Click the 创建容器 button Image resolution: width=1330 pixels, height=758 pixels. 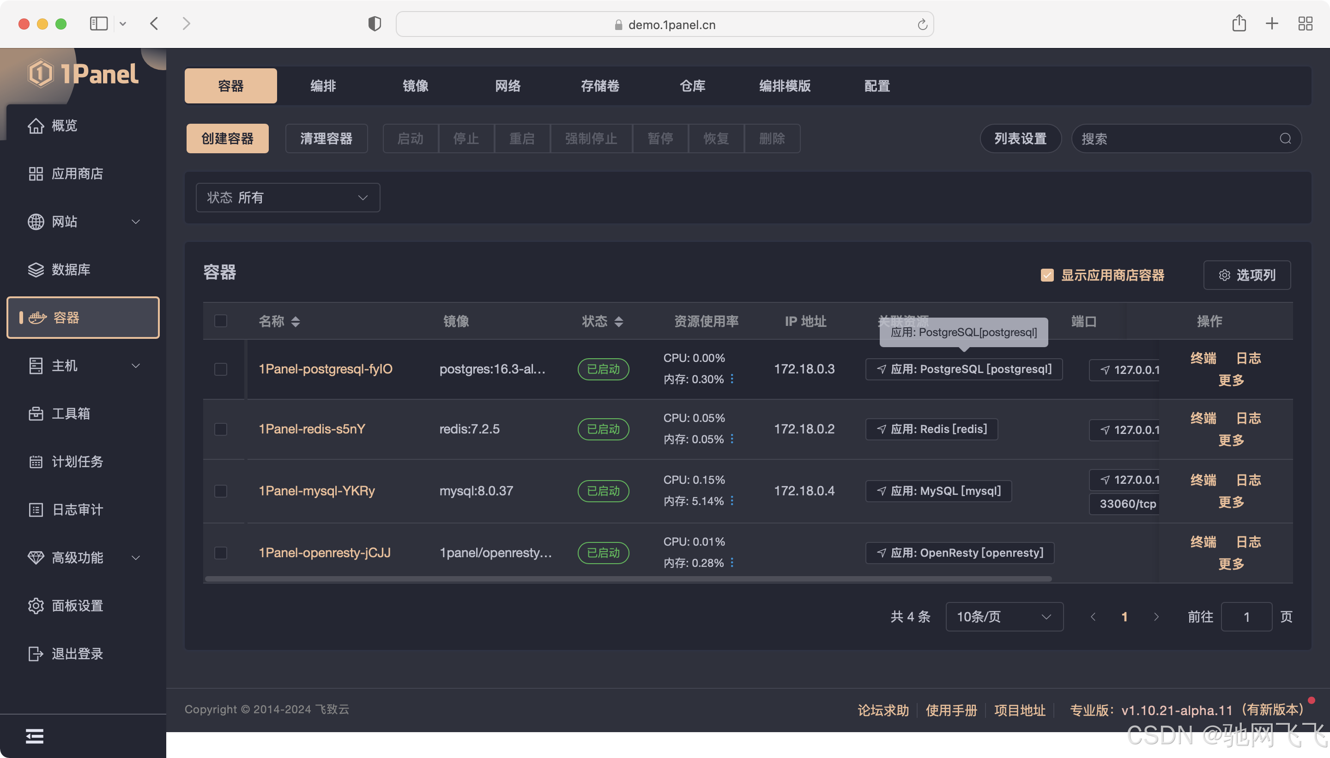(x=228, y=138)
